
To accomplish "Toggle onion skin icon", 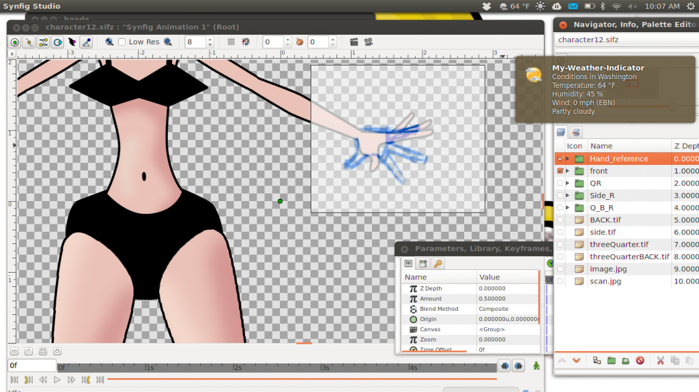I will click(x=300, y=42).
